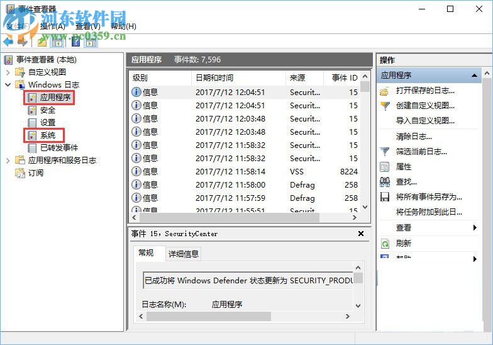Select Defrag event at 11:58:00

point(245,185)
